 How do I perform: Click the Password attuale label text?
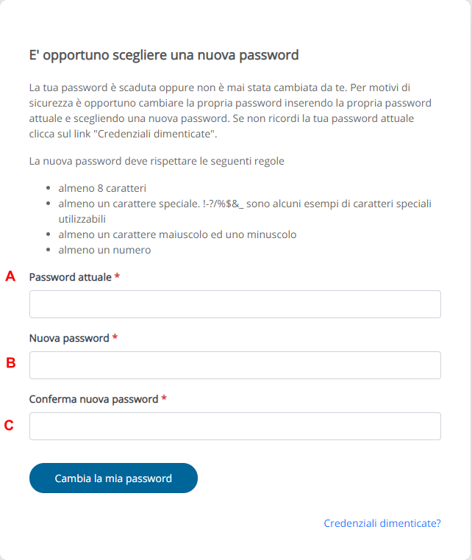coord(71,277)
